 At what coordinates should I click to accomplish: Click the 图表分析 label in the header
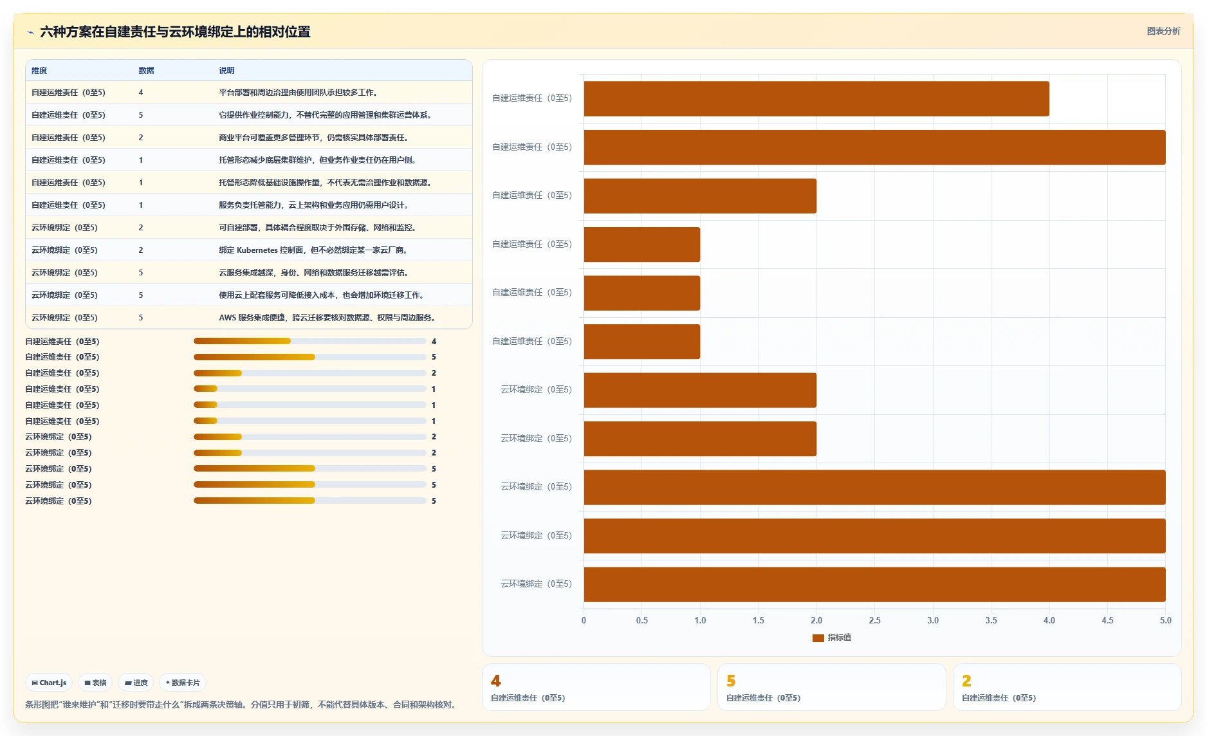coord(1163,31)
